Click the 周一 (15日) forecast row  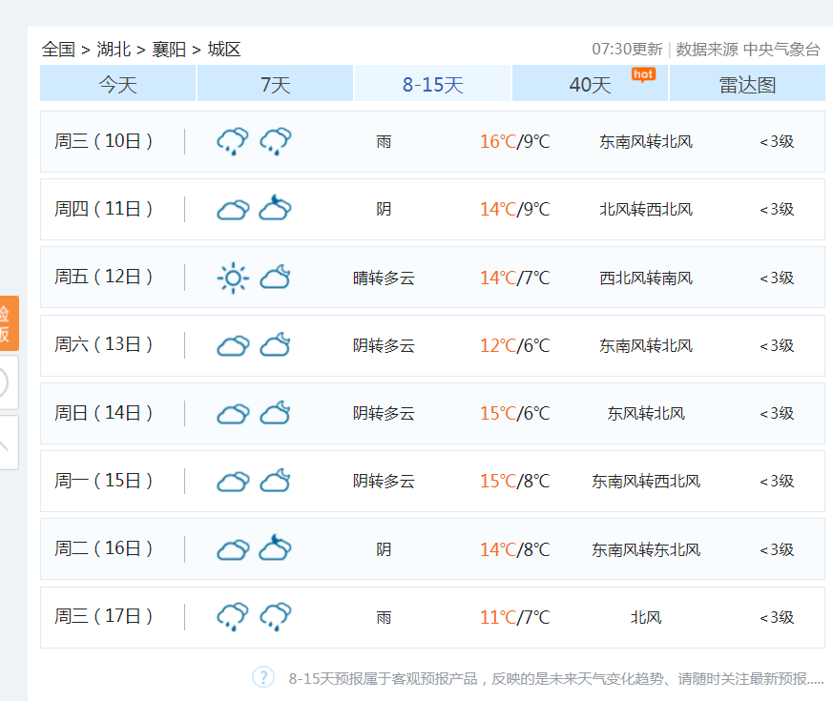point(432,481)
